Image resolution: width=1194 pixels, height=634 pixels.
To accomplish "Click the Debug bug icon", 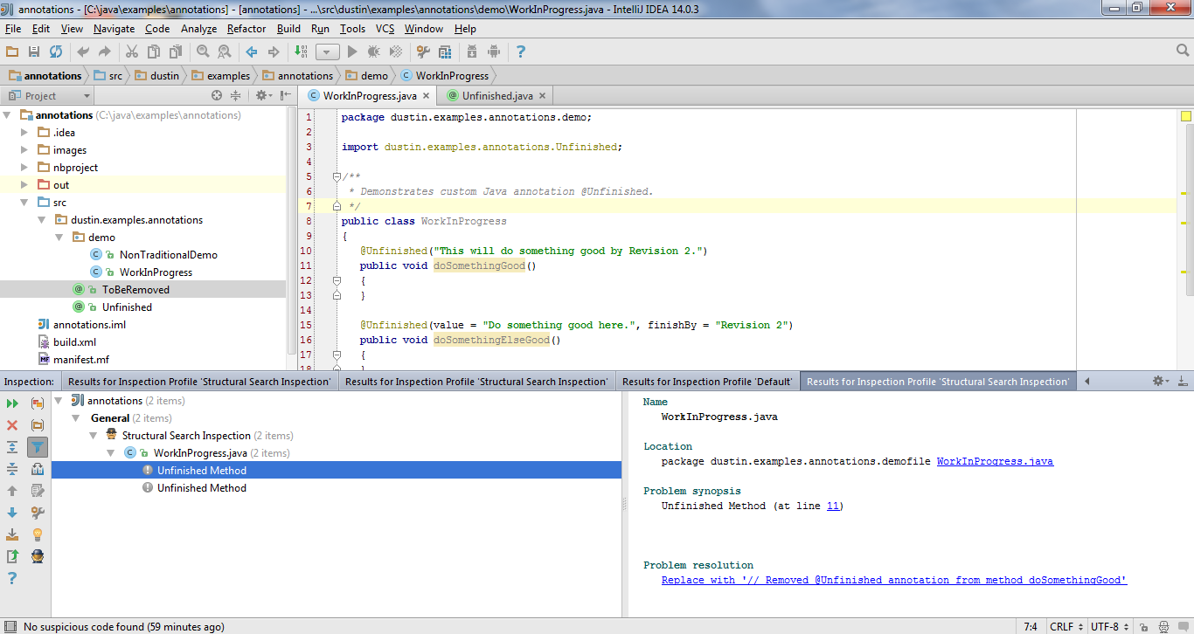I will 374,52.
